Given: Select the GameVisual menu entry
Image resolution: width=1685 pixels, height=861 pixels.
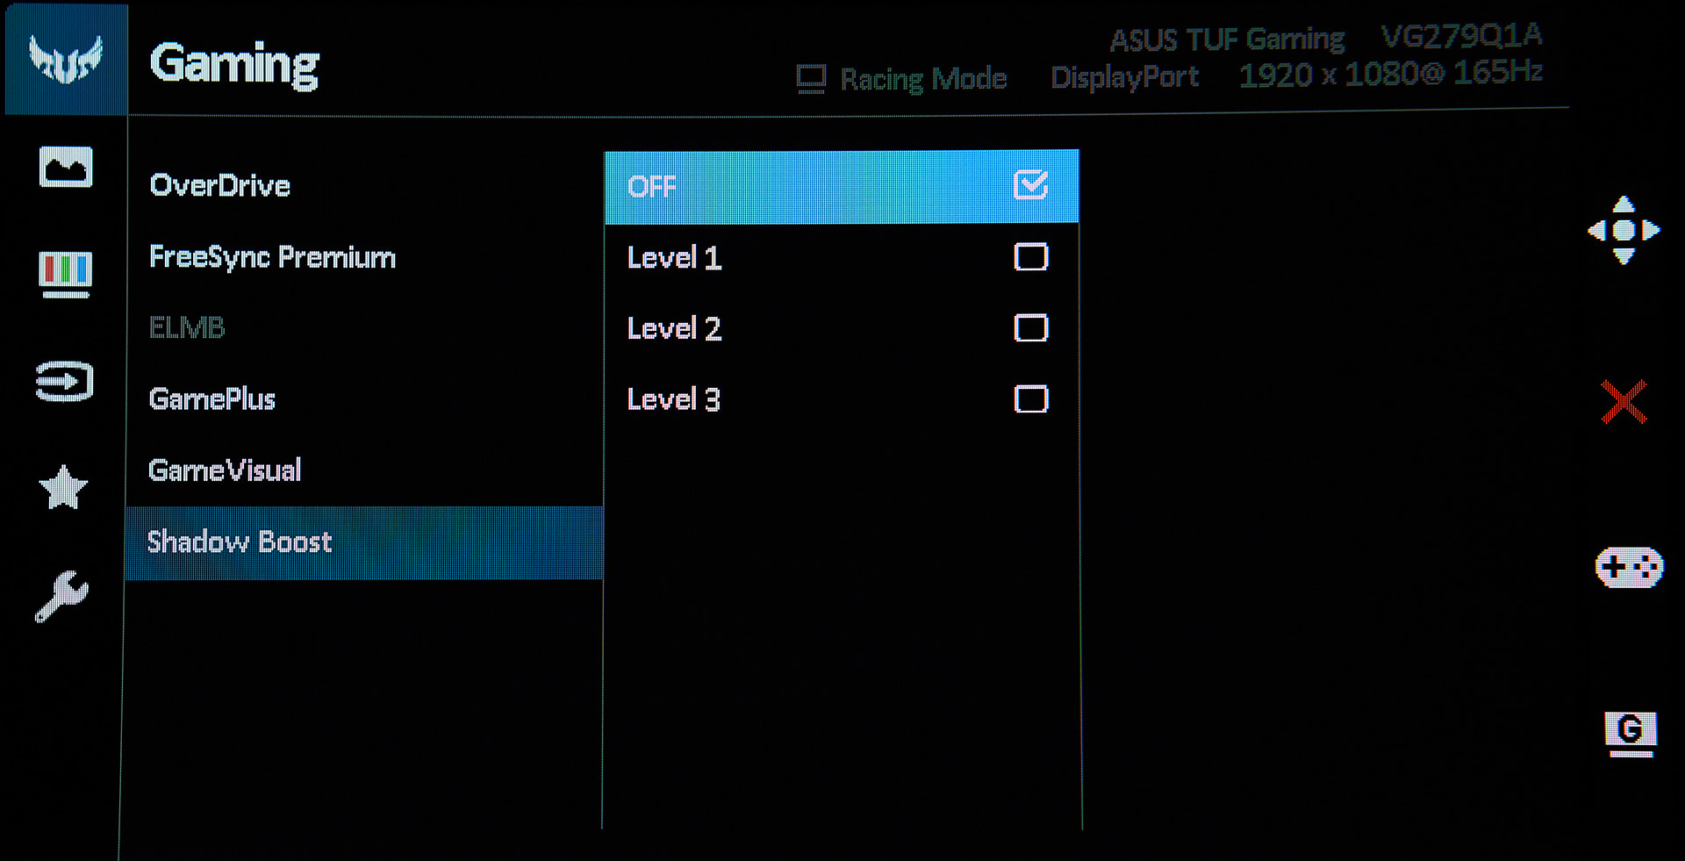Looking at the screenshot, I should tap(225, 470).
